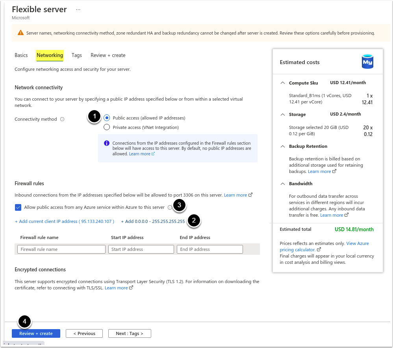Add current client IP address link
The width and height of the screenshot is (393, 348).
tap(65, 221)
